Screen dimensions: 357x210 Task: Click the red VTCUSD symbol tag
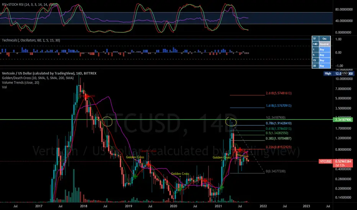pos(326,162)
